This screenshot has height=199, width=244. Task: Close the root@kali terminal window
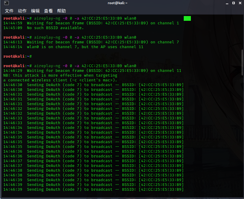(x=240, y=3)
